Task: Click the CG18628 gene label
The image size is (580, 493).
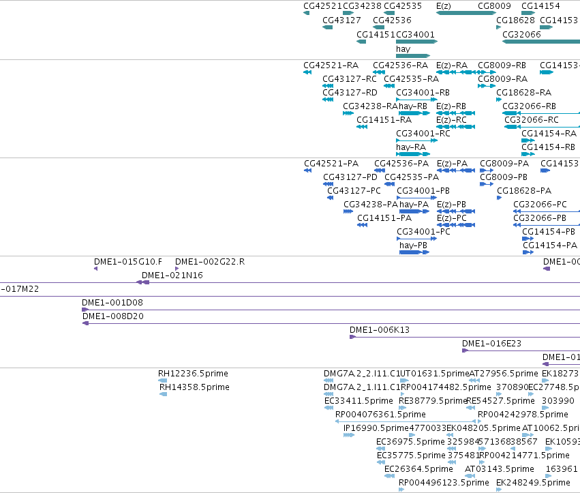Action: pyautogui.click(x=516, y=20)
